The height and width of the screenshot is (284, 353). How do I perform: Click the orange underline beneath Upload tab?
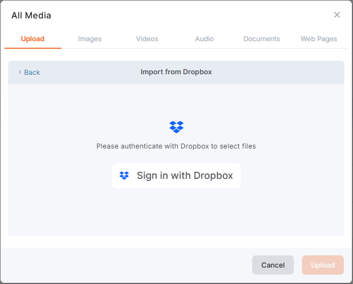(x=33, y=48)
